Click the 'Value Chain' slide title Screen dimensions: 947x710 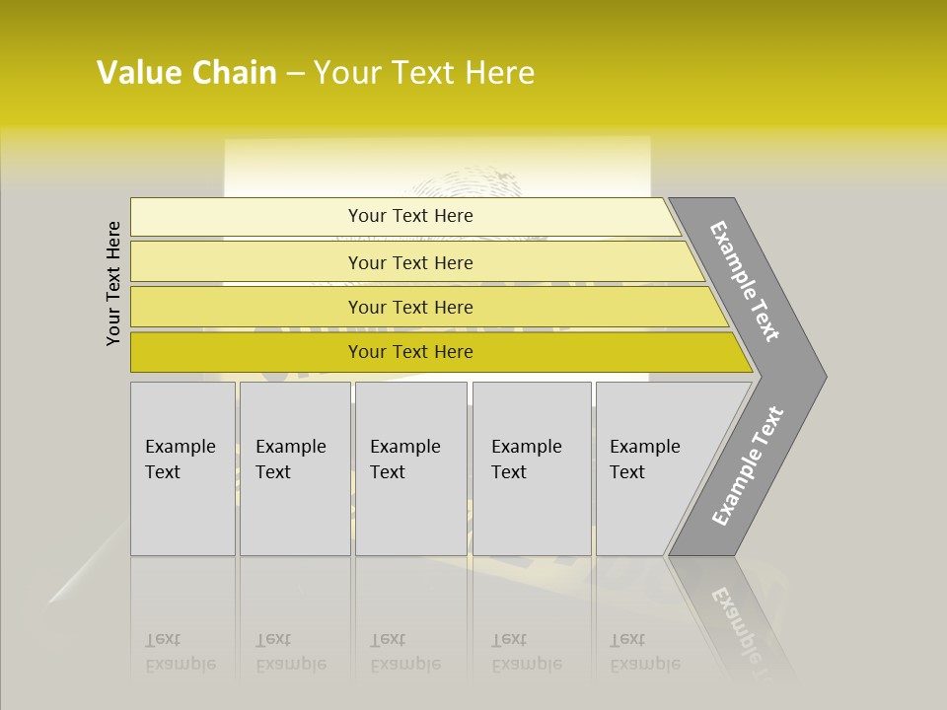click(186, 73)
